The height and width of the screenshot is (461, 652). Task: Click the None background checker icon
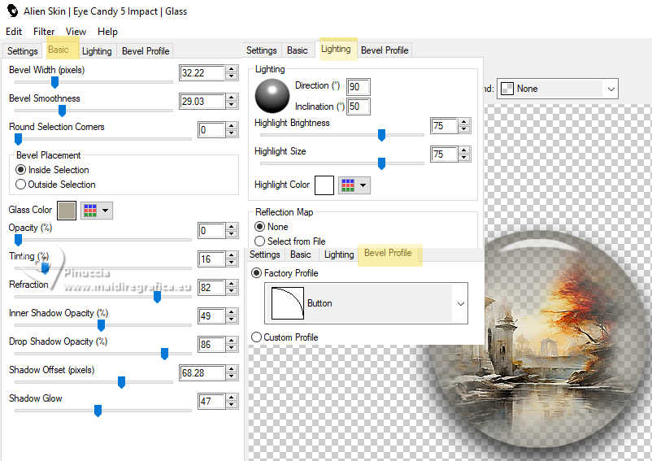coord(506,89)
